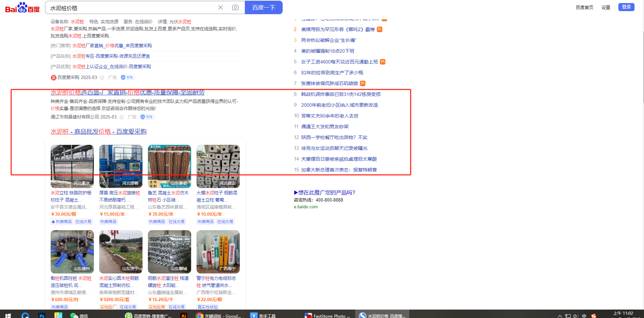Open hot search 女子工资4600每天花近百元通勤上班

coord(339,62)
